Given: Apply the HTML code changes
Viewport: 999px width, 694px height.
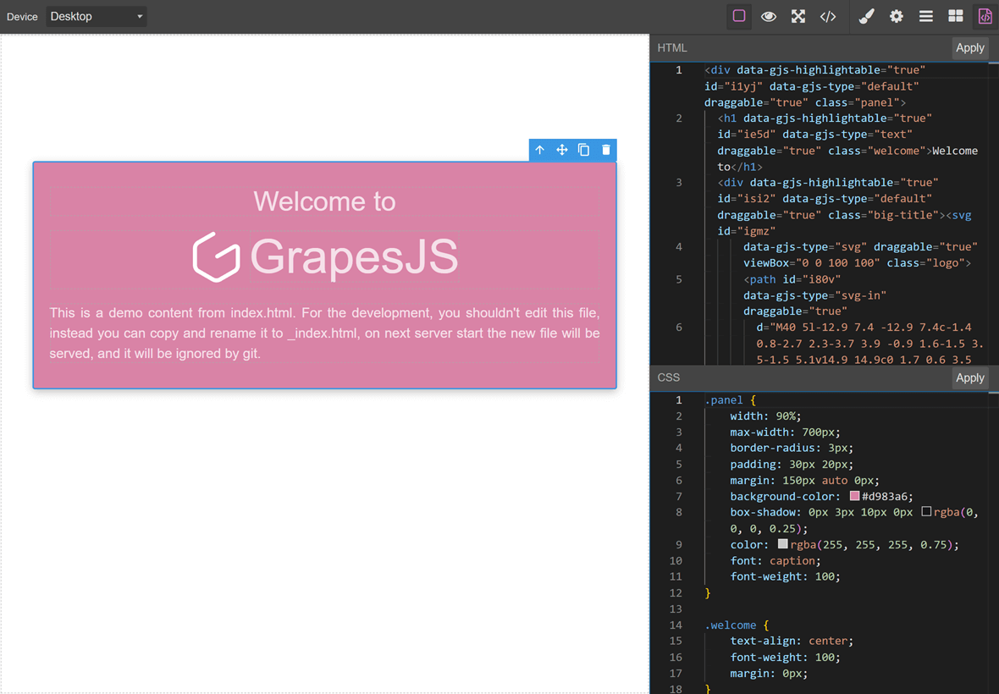Looking at the screenshot, I should (x=969, y=47).
